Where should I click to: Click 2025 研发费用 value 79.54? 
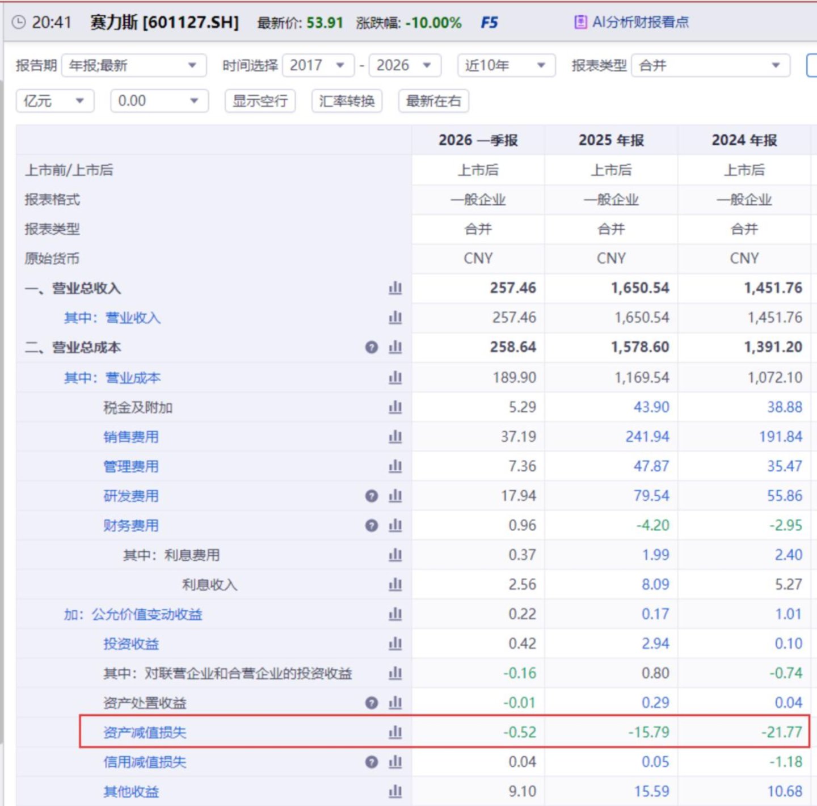point(651,496)
